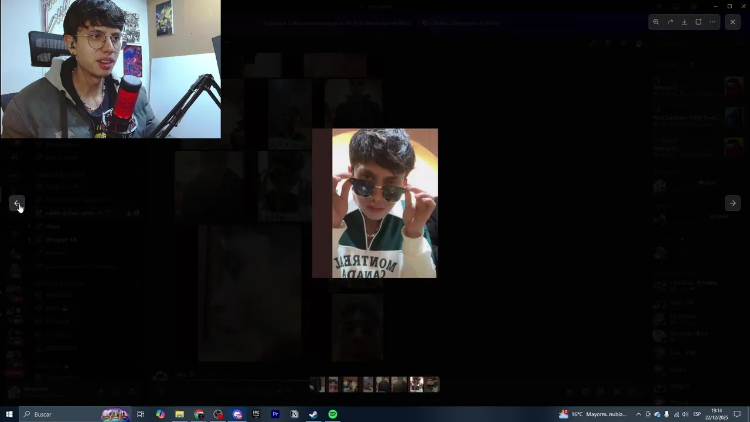This screenshot has width=750, height=422.
Task: Open Notion from the taskbar
Action: (295, 414)
